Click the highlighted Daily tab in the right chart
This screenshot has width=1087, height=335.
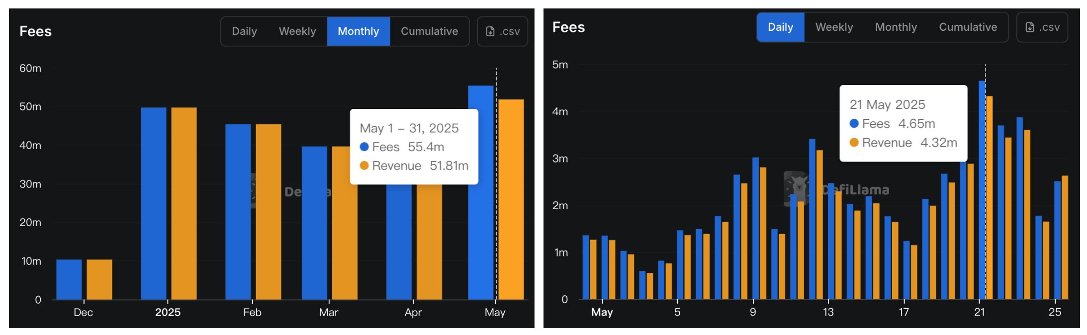click(780, 27)
